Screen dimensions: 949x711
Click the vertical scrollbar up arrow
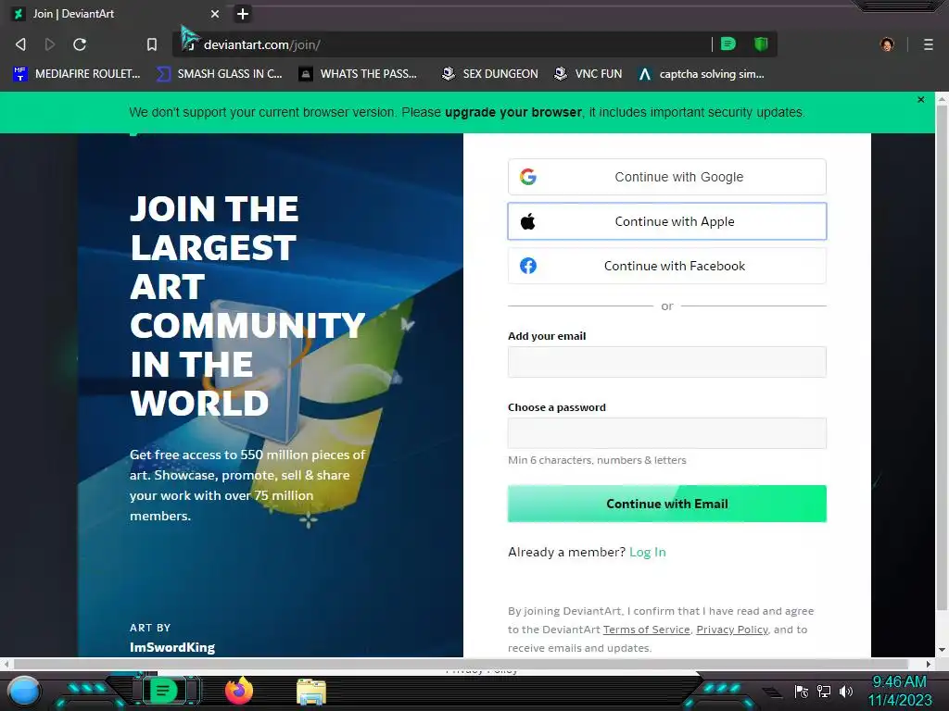coord(942,98)
